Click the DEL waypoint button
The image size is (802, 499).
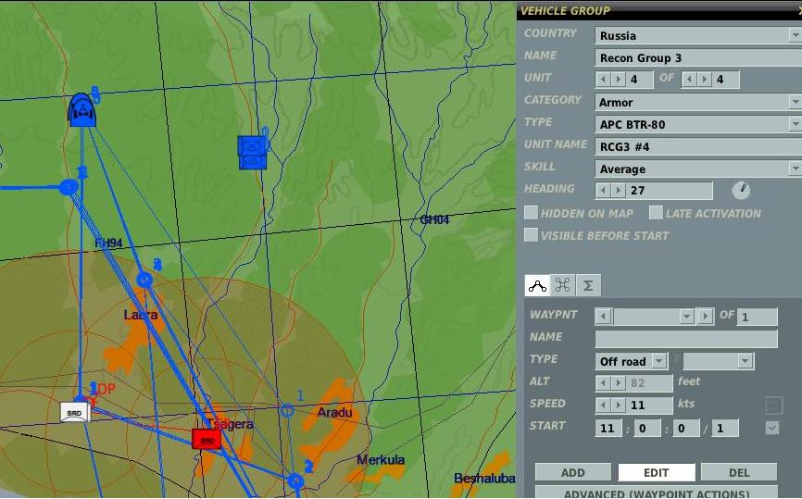739,472
